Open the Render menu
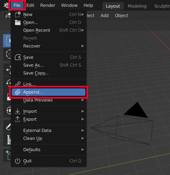 (48, 6)
